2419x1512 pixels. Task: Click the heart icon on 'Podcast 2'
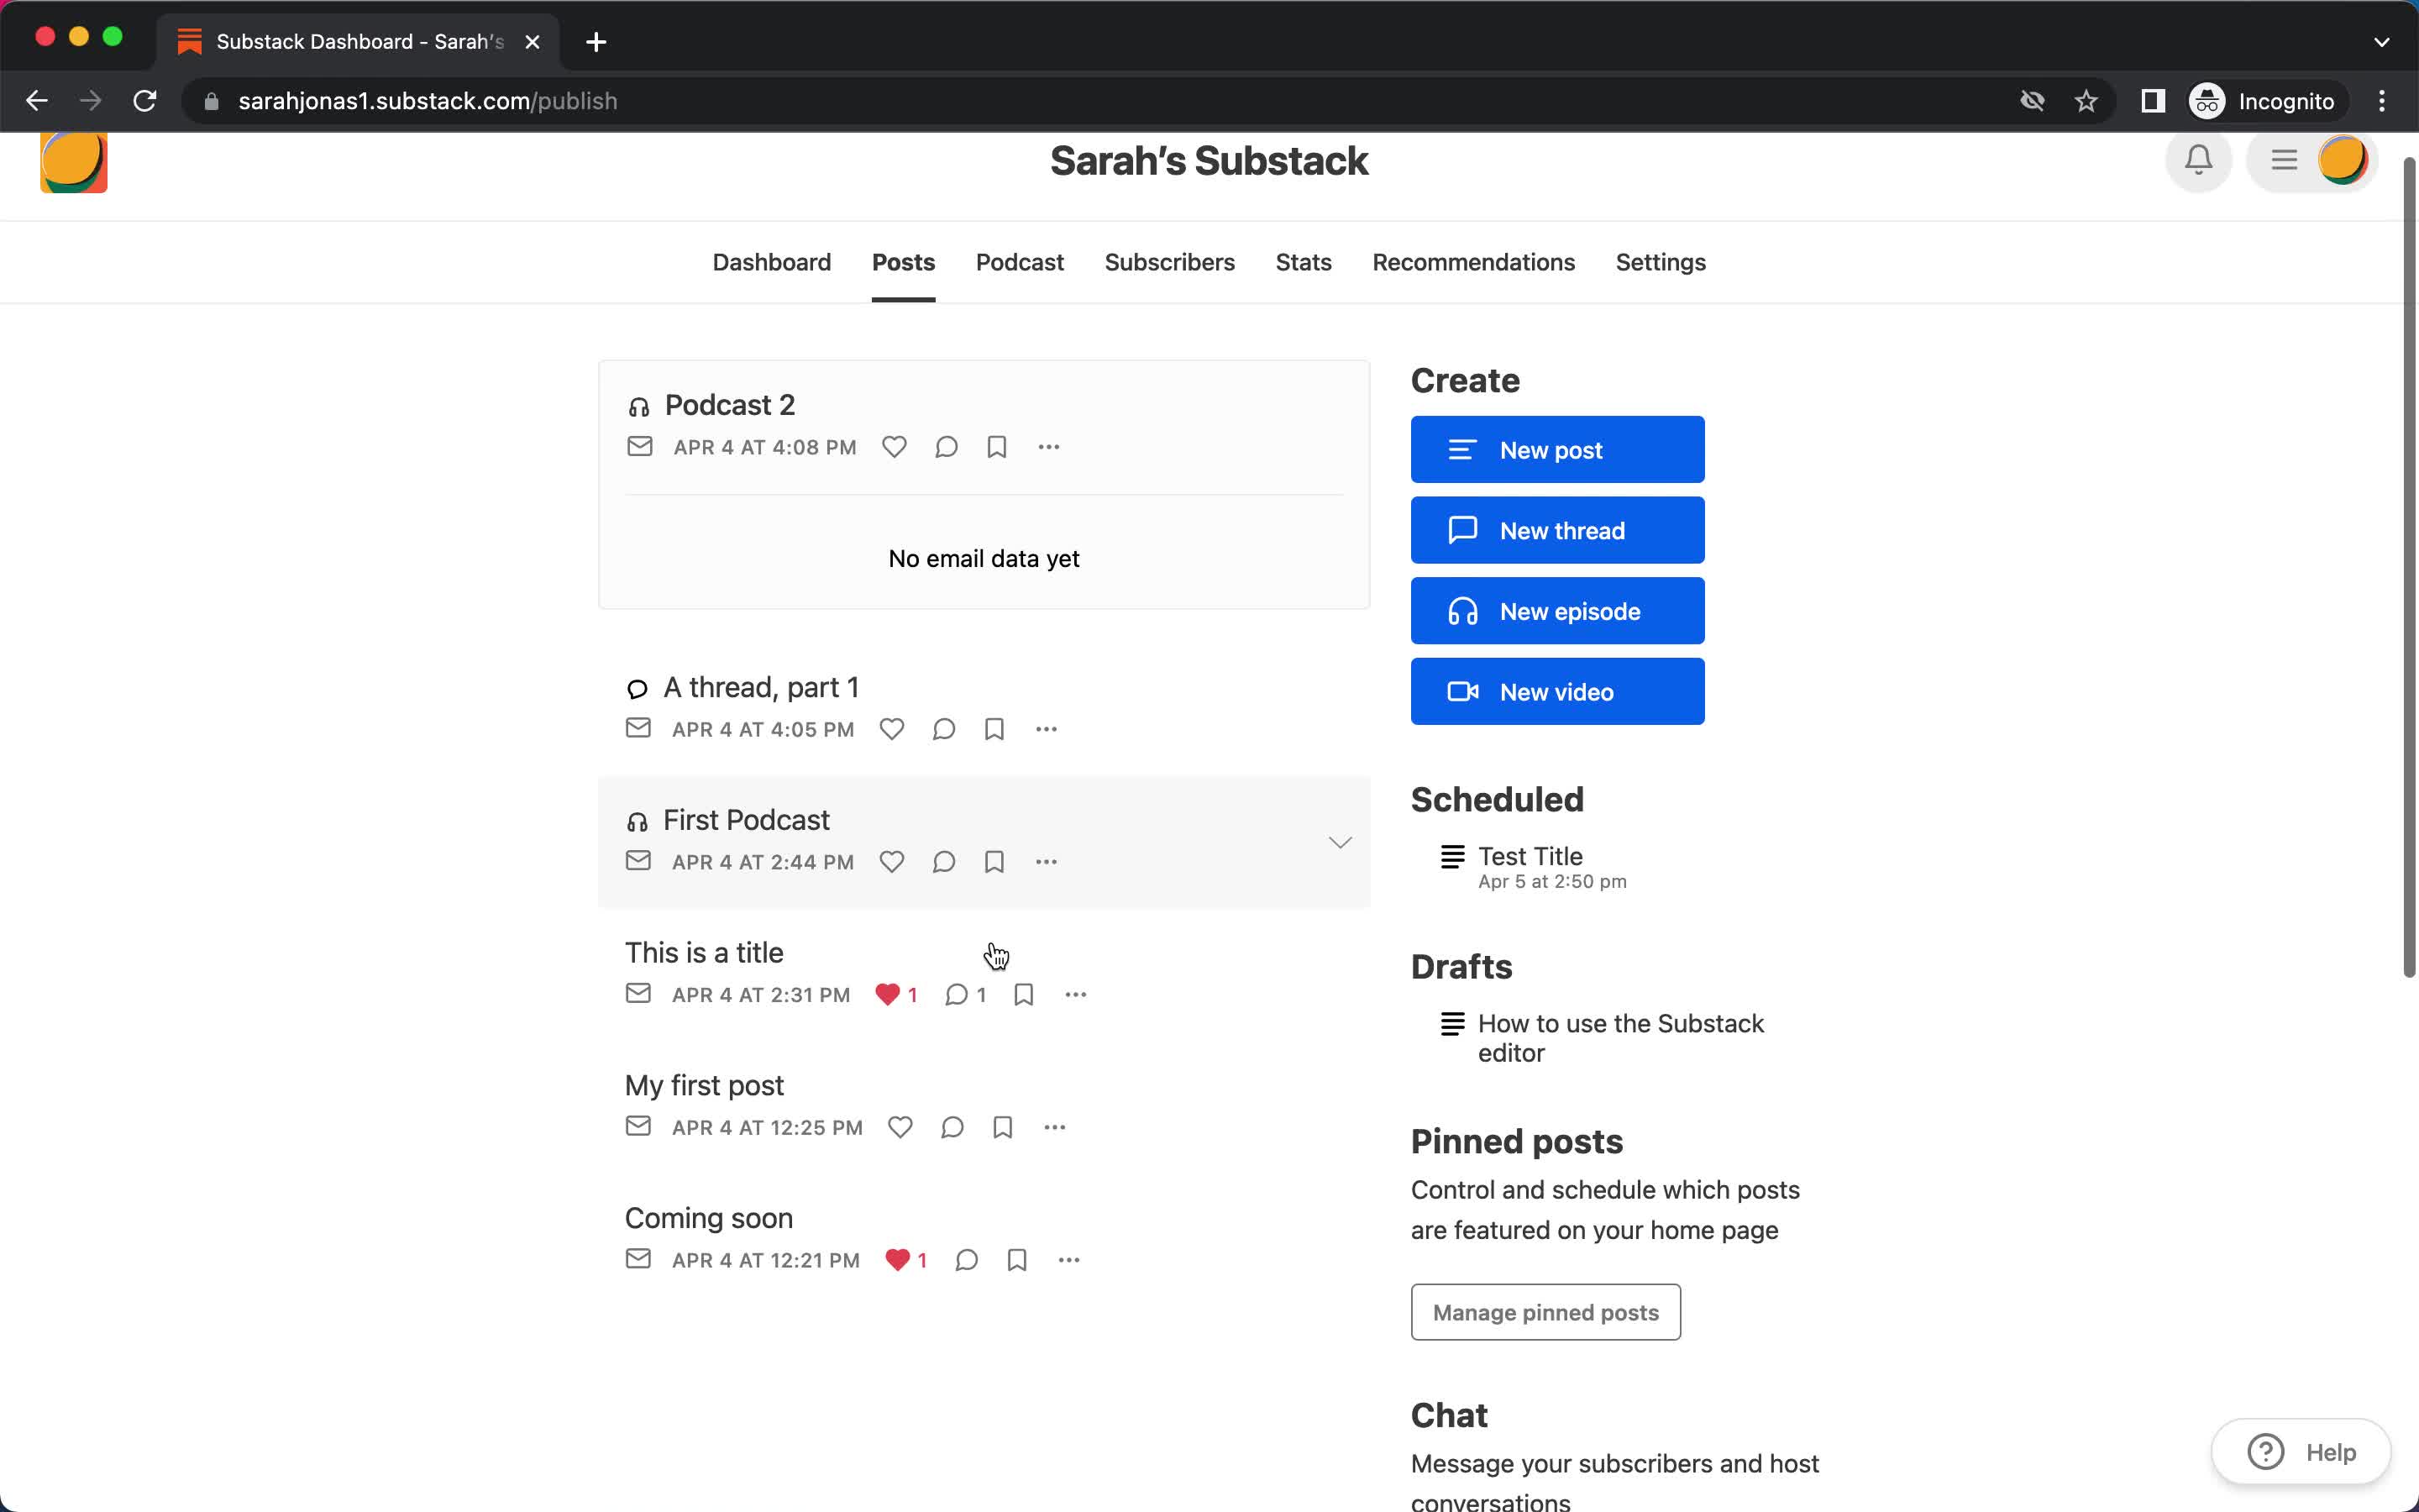click(x=894, y=446)
